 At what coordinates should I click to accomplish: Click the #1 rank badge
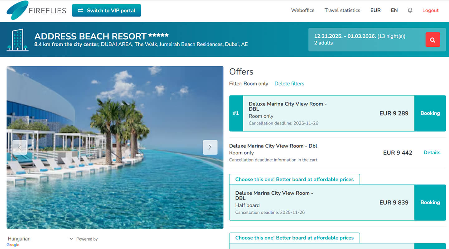pos(236,113)
